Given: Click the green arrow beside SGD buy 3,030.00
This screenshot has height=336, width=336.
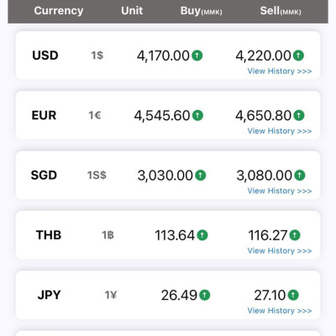Looking at the screenshot, I should coord(201,175).
